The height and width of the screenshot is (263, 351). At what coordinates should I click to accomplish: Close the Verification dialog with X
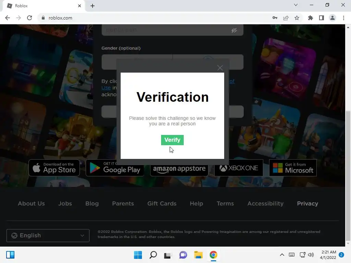tap(220, 68)
